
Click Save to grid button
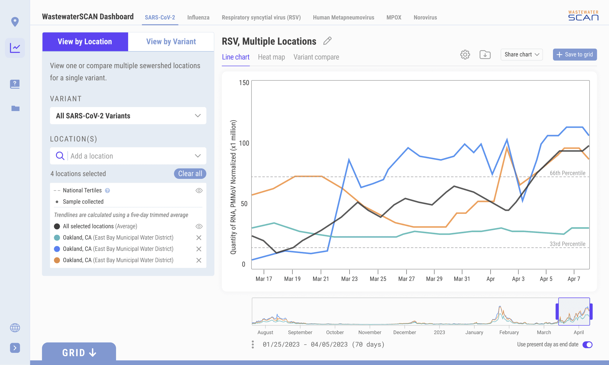point(575,55)
